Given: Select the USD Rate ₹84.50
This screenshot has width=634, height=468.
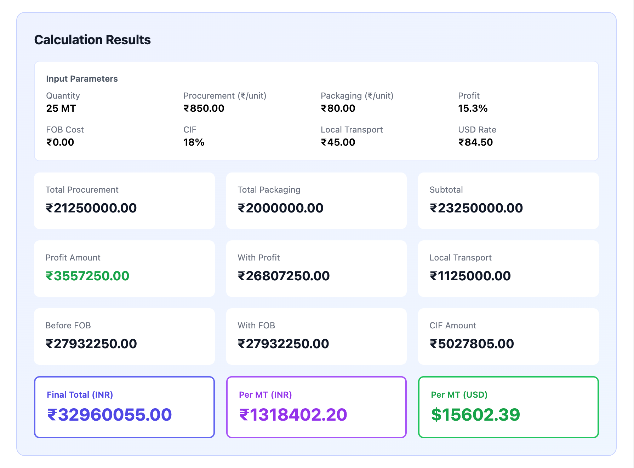Looking at the screenshot, I should click(475, 142).
